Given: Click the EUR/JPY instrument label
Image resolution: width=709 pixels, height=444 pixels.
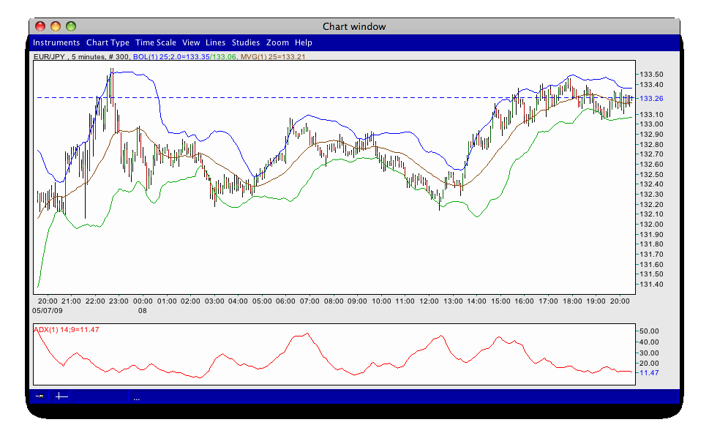Looking at the screenshot, I should coord(49,57).
